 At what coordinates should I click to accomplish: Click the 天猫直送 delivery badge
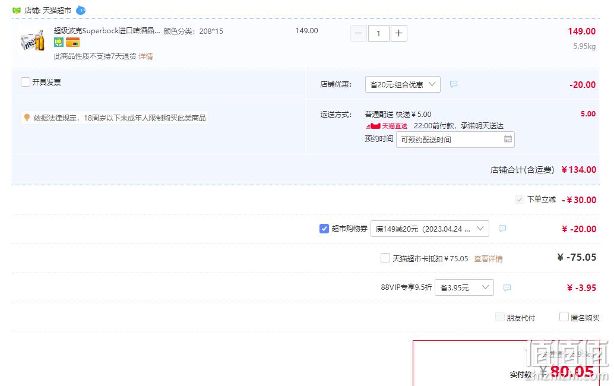[387, 126]
